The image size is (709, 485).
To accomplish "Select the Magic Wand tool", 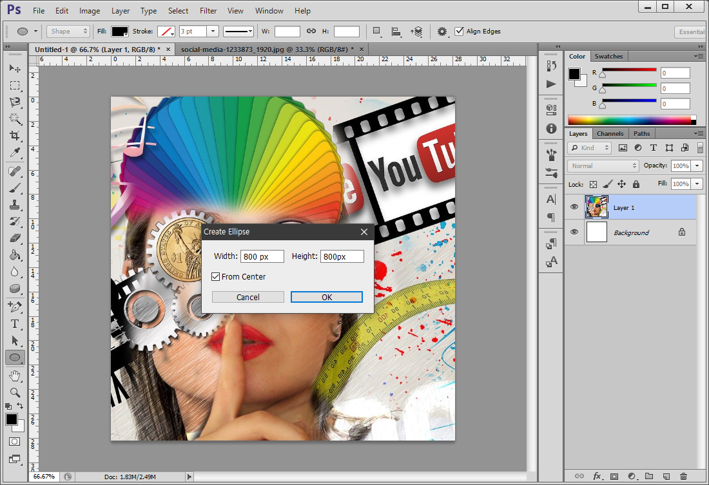I will coord(14,119).
